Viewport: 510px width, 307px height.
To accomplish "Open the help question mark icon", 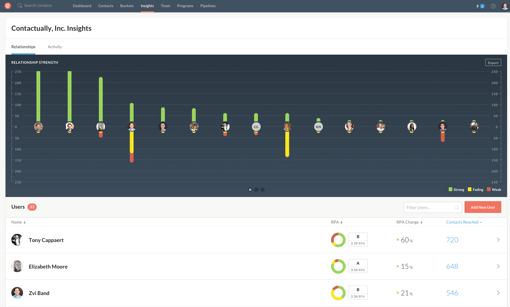I will click(x=493, y=6).
